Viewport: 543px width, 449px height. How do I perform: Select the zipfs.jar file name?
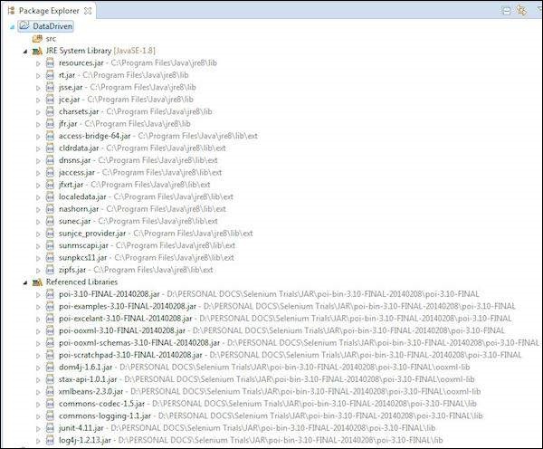pos(72,270)
